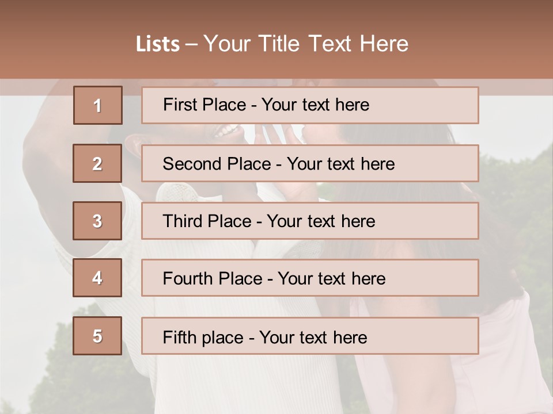Click the number 3 box
The width and height of the screenshot is (553, 414).
[97, 221]
